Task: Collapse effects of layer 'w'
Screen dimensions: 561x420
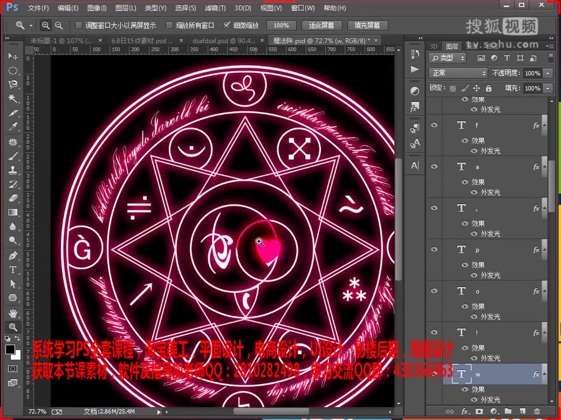Action: pyautogui.click(x=544, y=374)
